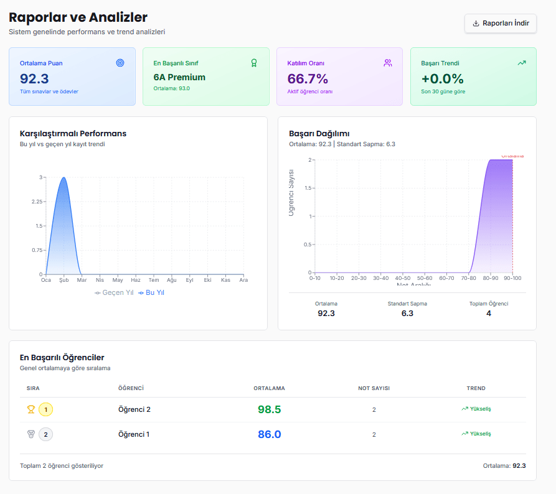Viewport: 556px width, 494px height.
Task: Click the Şub peak on performance chart
Action: pos(64,178)
